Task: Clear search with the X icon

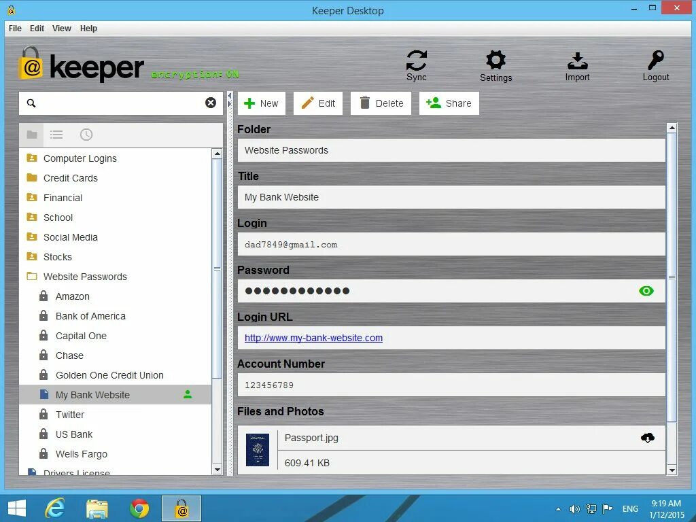Action: (211, 103)
